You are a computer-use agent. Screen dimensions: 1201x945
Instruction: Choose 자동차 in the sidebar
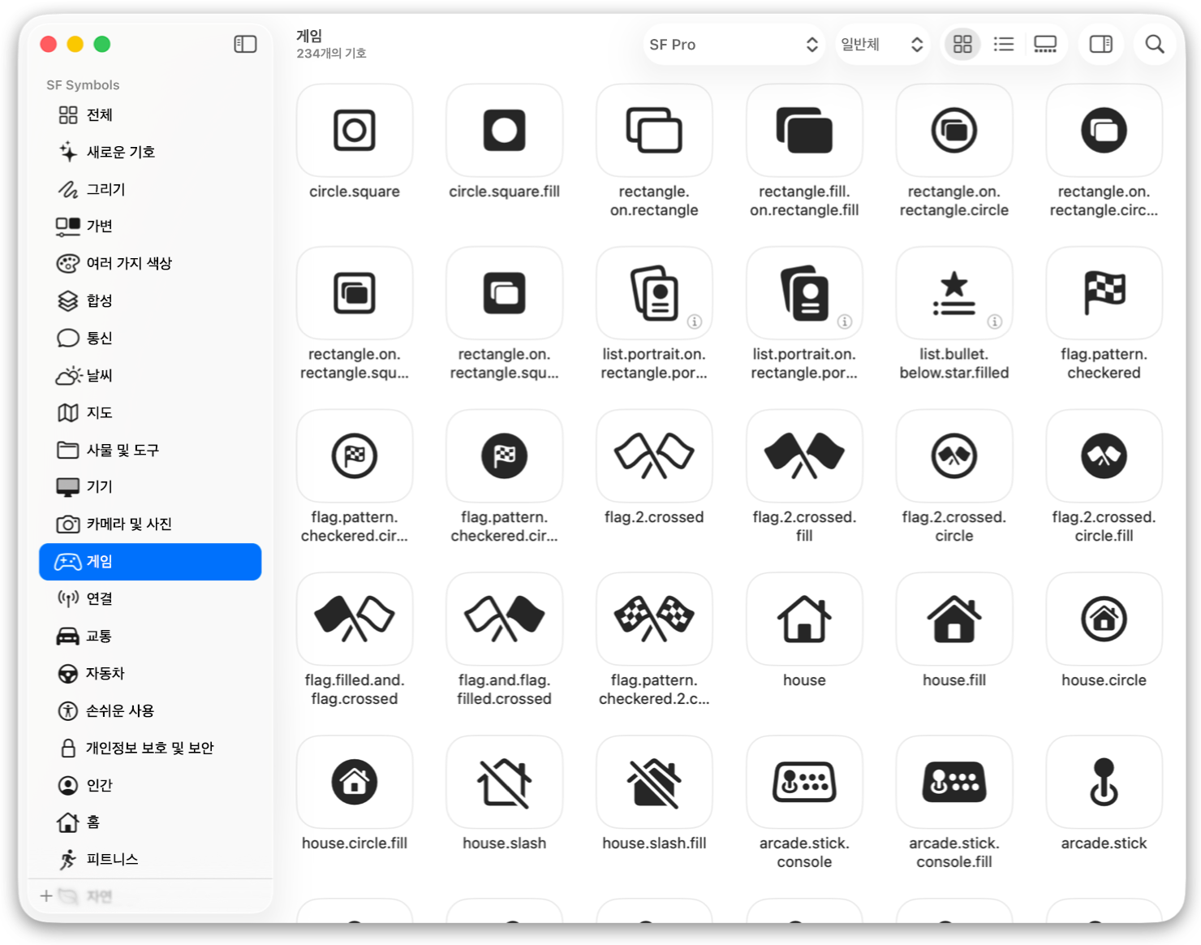pyautogui.click(x=150, y=674)
